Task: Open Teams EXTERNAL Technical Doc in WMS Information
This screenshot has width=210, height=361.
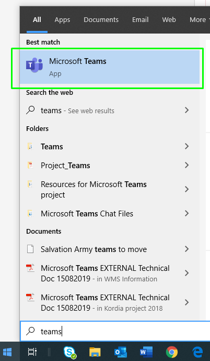Action: point(110,274)
